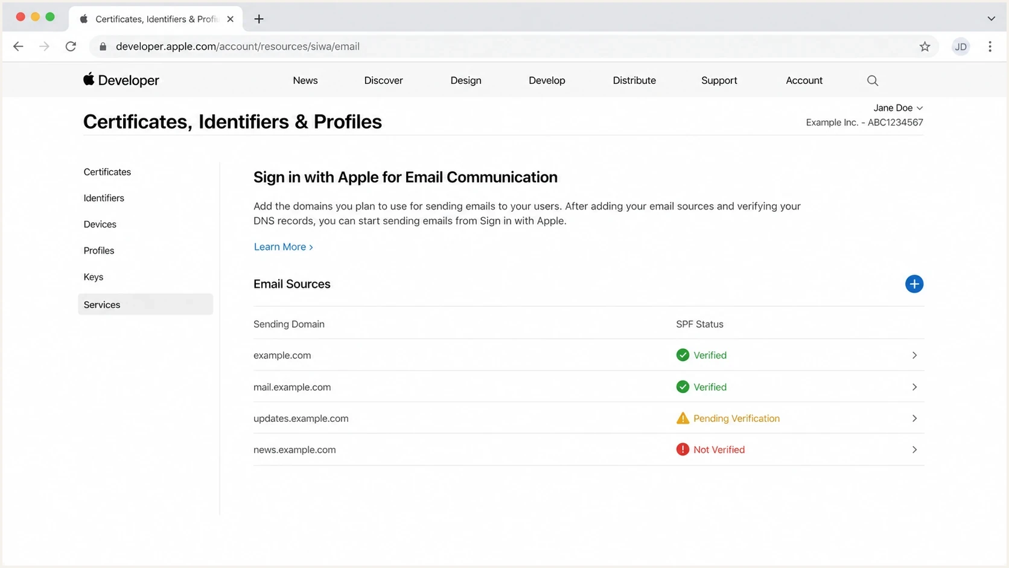1009x568 pixels.
Task: Click the green checkmark for mail.example.com
Action: coord(683,387)
